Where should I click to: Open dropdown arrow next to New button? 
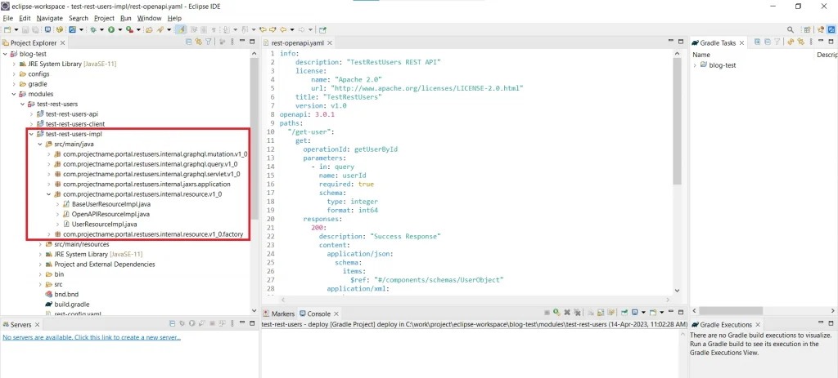(x=16, y=30)
